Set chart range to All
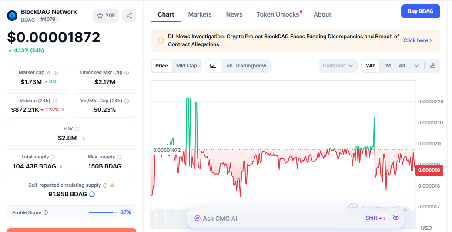The width and height of the screenshot is (452, 232). pos(402,66)
